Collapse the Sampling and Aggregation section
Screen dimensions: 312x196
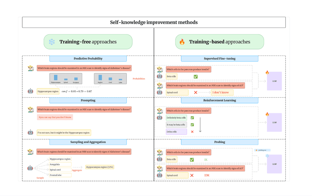tap(88, 142)
